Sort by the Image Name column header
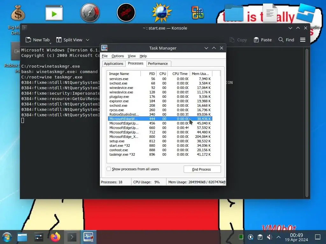Screen dimensions: 326x244 point(124,74)
